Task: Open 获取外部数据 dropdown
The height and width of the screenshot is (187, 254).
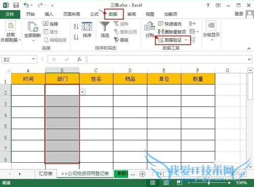Action: coord(11,31)
